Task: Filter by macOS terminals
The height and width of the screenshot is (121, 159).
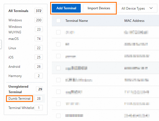Action: point(14,39)
